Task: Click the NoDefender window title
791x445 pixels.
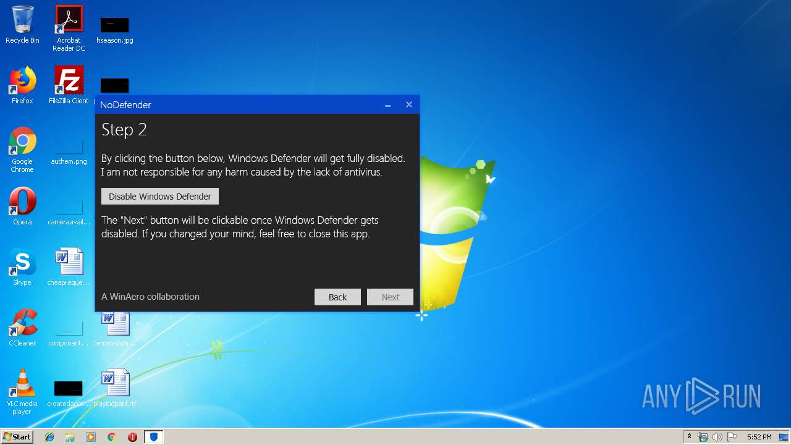Action: (125, 105)
